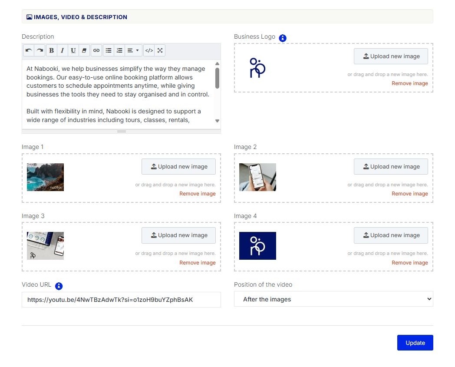
Task: Click the description editor scrollbar down arrow
Action: pos(218,121)
